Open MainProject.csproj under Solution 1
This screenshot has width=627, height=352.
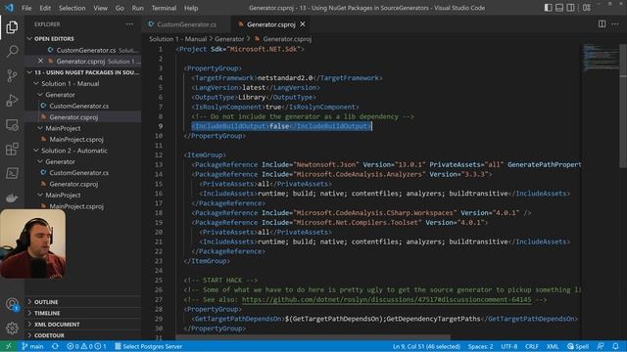pos(83,139)
